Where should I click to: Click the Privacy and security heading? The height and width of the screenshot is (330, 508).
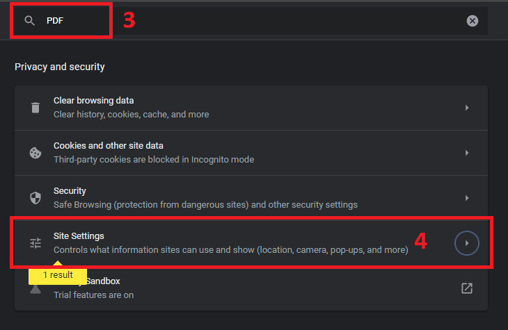pyautogui.click(x=60, y=67)
